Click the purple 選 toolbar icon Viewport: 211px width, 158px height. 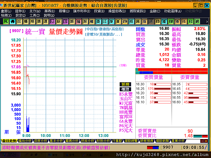(52, 21)
